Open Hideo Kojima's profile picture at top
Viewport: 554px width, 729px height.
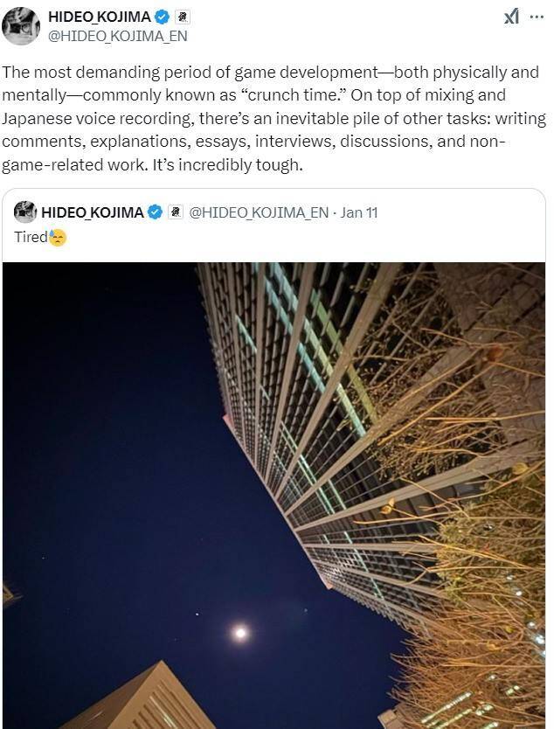coord(21,25)
